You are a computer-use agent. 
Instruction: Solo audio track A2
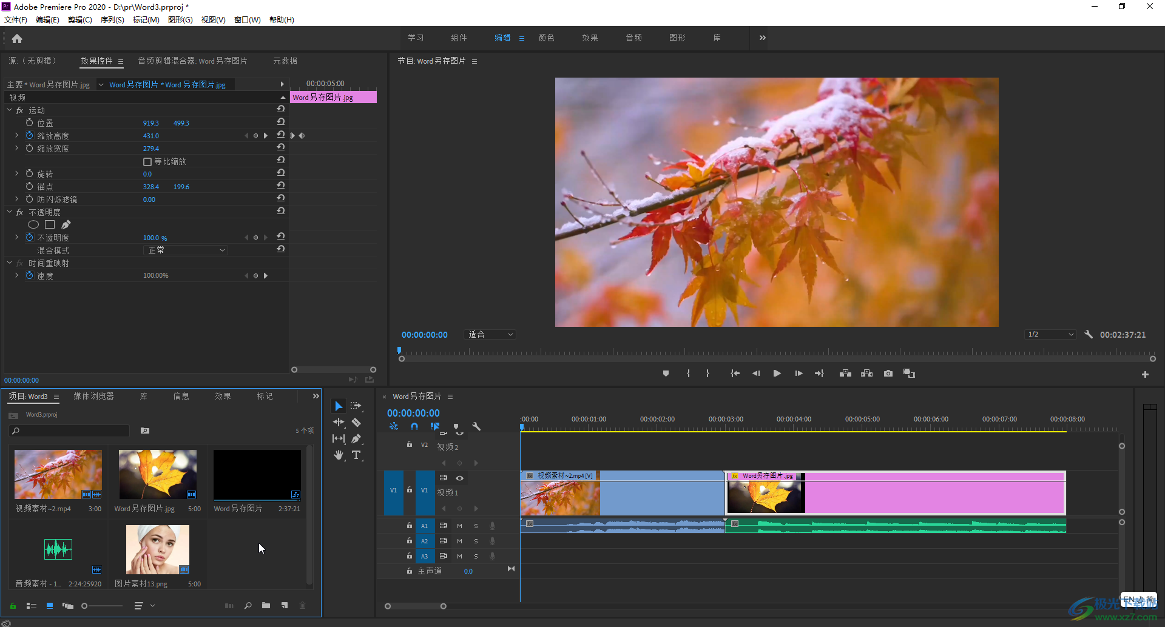pyautogui.click(x=476, y=541)
